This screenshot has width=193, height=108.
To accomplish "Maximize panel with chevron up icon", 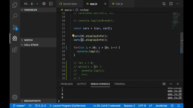I will 171,84.
